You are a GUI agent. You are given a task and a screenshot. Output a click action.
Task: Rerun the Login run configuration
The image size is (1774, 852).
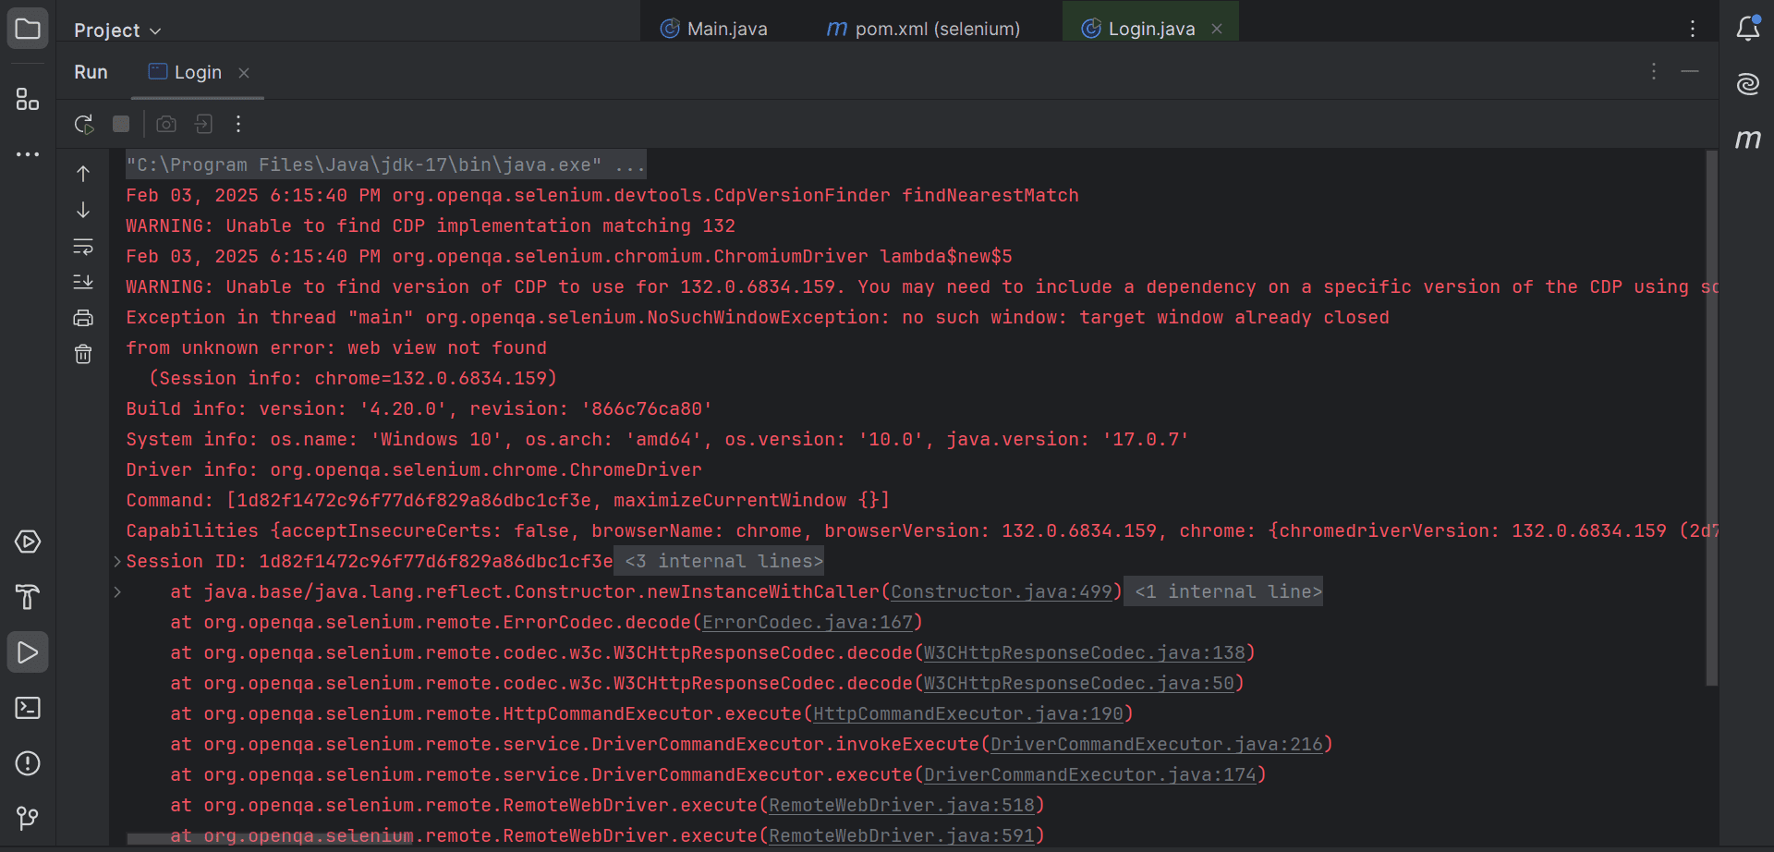pyautogui.click(x=84, y=124)
